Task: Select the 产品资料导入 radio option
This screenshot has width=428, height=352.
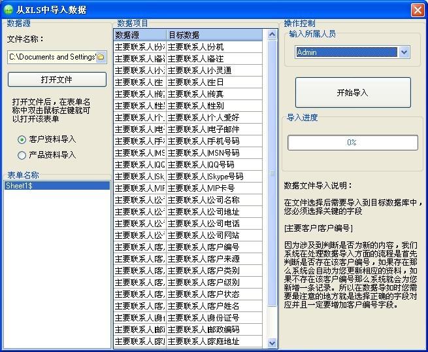Action: (22, 155)
